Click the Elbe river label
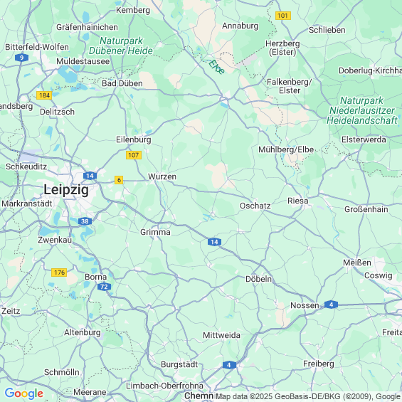The image size is (402, 402). point(216,67)
